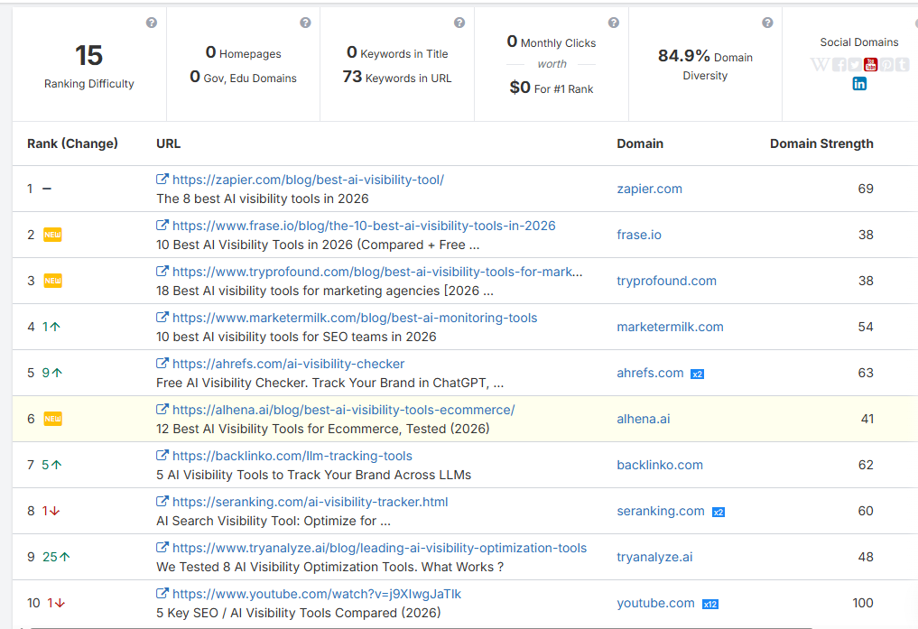Screen dimensions: 918x629
Task: Open the ahrefs.com ai-visibility-checker URL
Action: 288,364
